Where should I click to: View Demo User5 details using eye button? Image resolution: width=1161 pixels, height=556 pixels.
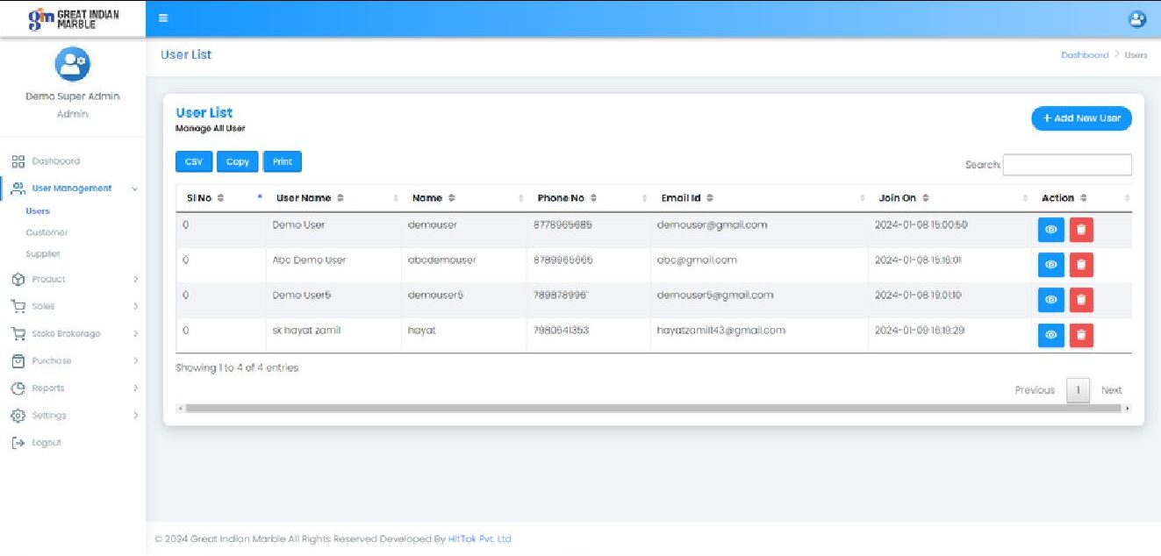(x=1050, y=300)
